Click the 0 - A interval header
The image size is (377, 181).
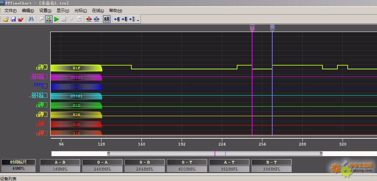[102, 162]
